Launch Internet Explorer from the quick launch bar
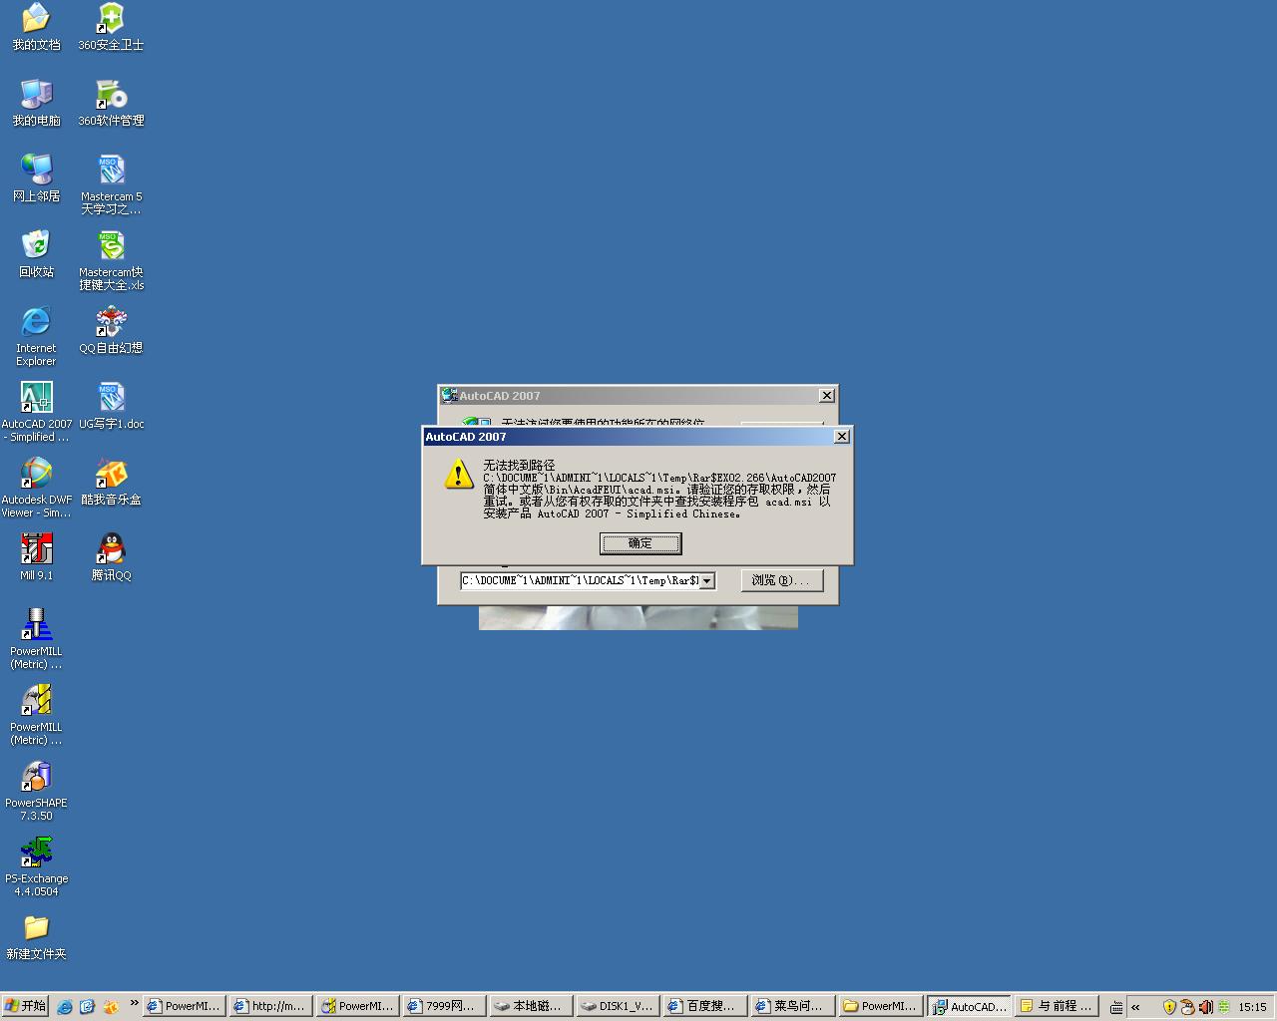 [65, 1007]
